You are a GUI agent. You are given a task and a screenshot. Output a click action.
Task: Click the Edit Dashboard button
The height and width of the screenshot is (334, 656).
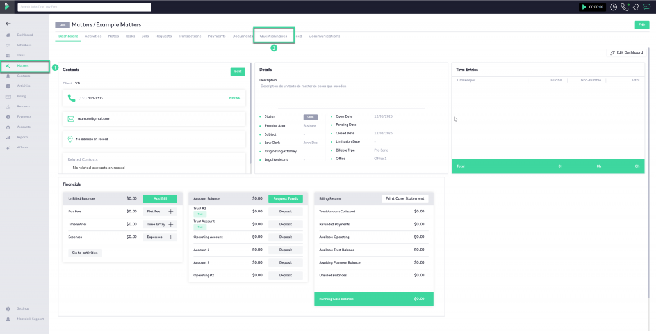tap(625, 52)
